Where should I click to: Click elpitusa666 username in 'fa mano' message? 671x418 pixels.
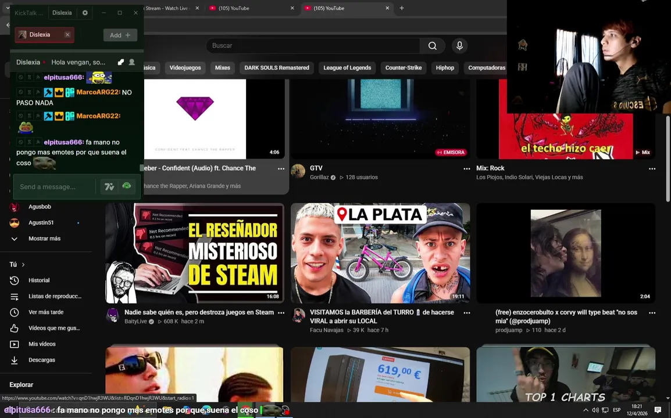point(63,142)
